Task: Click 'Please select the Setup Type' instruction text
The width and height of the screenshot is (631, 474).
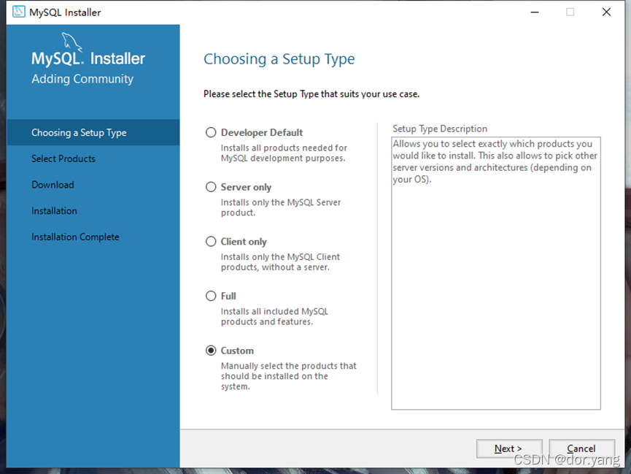Action: point(311,94)
